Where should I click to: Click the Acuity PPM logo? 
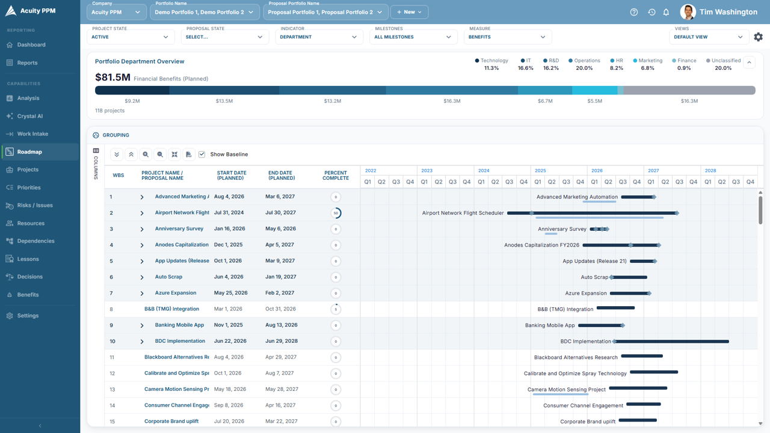tap(29, 11)
